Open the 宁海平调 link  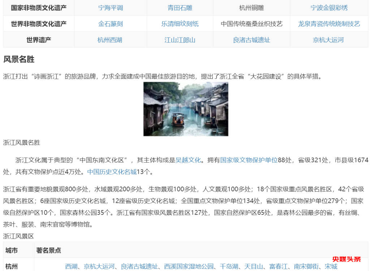click(110, 8)
